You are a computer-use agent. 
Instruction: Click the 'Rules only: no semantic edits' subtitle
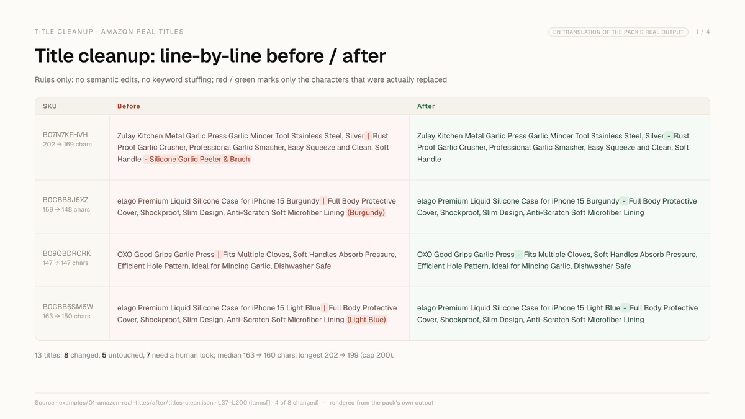click(241, 79)
